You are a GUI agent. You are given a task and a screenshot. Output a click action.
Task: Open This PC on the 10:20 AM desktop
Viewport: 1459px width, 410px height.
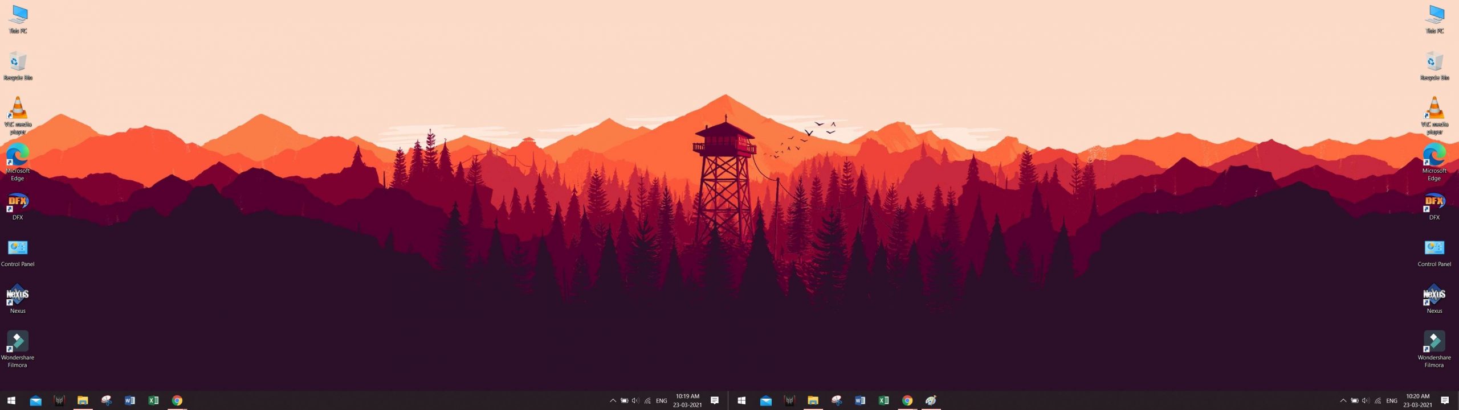tap(1434, 19)
